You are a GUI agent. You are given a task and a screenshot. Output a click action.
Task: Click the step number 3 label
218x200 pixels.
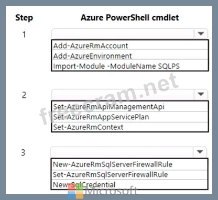tap(24, 152)
